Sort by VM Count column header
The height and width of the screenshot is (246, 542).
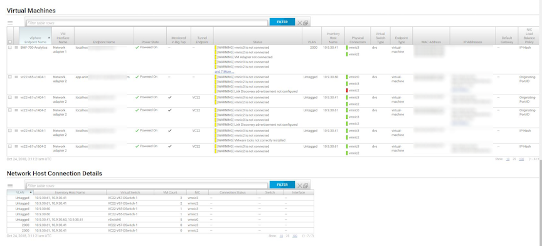pyautogui.click(x=170, y=193)
